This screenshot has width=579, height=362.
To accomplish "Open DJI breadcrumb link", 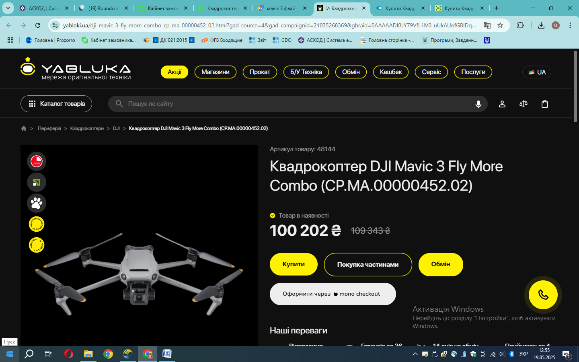I will pos(116,128).
